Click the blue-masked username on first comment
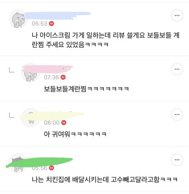 point(57,16)
